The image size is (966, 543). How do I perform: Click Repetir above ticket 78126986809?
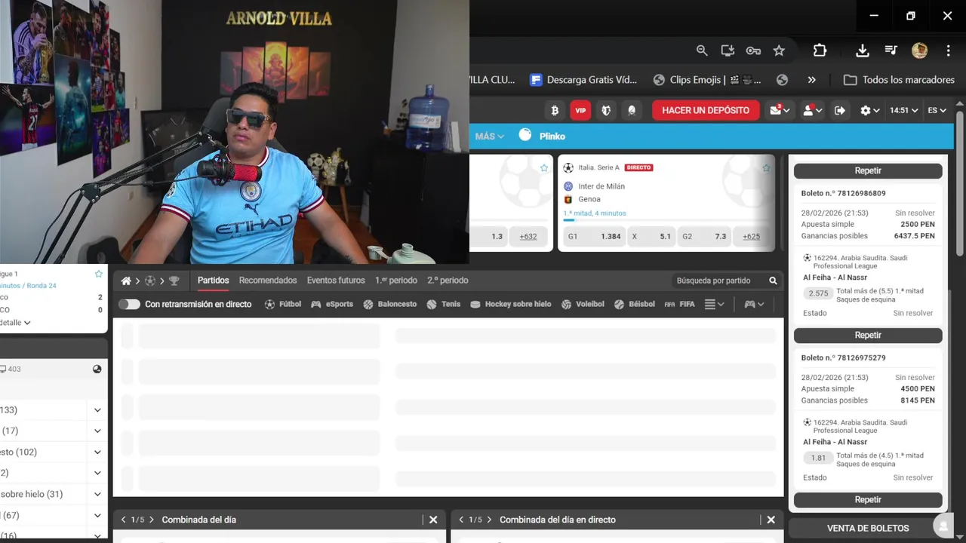(868, 170)
